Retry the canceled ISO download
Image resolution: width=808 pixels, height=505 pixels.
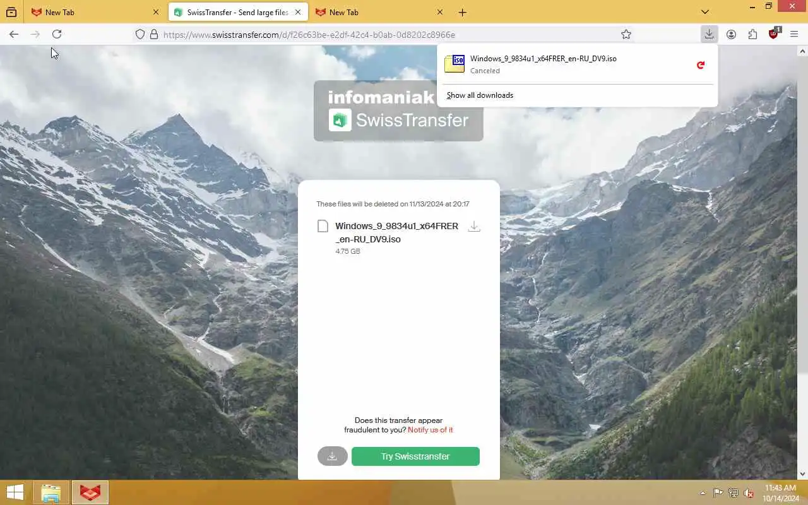700,64
